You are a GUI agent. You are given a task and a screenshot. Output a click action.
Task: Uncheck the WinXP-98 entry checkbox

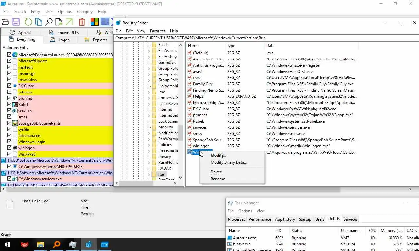click(x=9, y=154)
